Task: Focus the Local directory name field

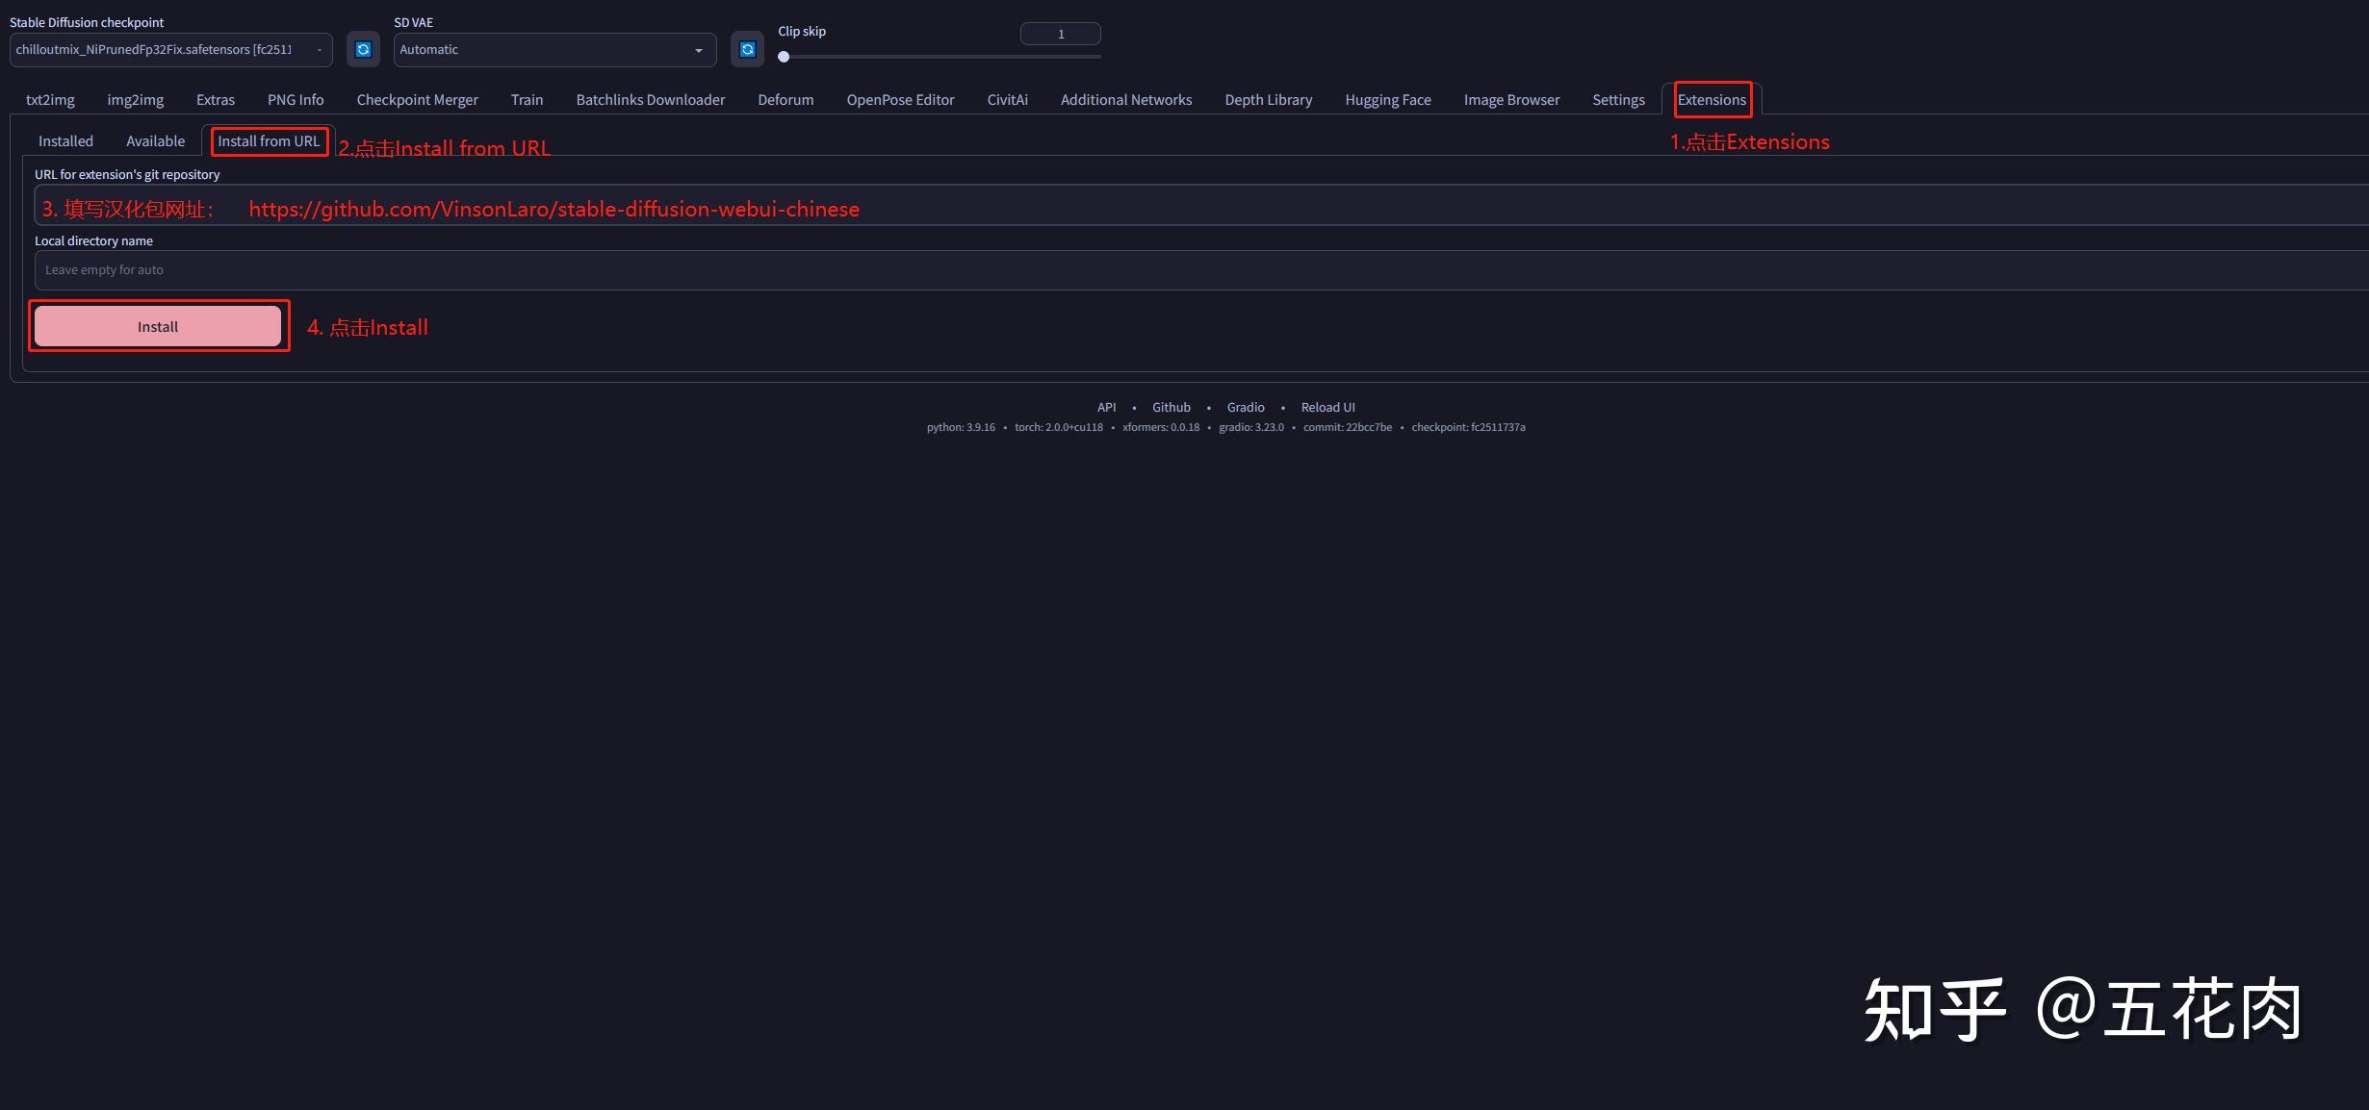Action: coord(1194,270)
